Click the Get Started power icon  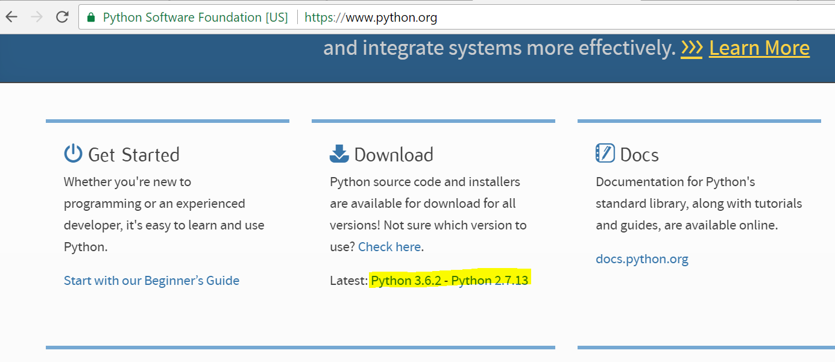[x=73, y=154]
